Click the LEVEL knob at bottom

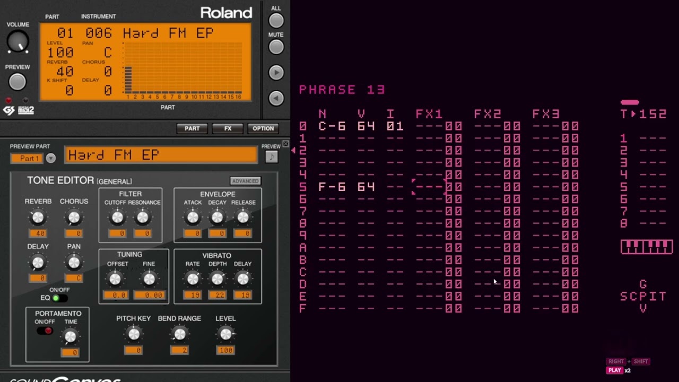pyautogui.click(x=226, y=334)
